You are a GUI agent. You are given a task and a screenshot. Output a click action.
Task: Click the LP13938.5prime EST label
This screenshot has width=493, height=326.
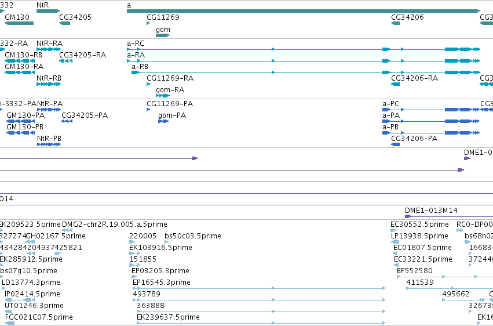click(419, 236)
